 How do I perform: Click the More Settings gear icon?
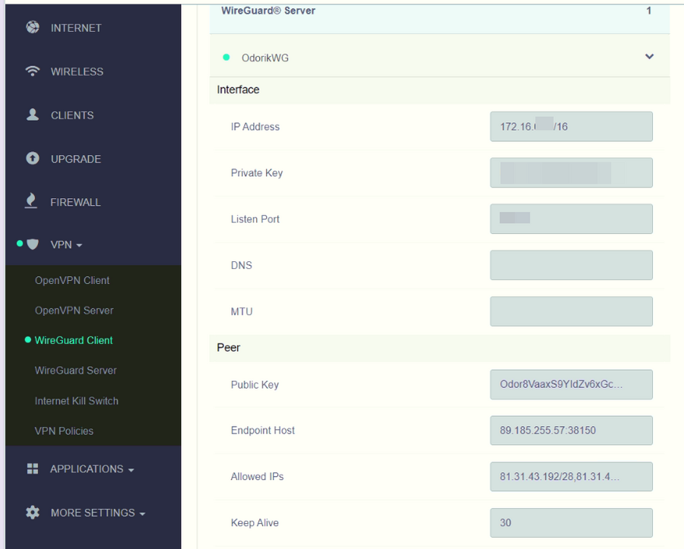point(32,513)
